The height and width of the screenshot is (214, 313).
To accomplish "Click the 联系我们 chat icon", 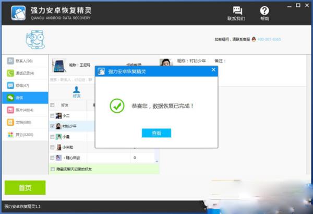I will [237, 11].
